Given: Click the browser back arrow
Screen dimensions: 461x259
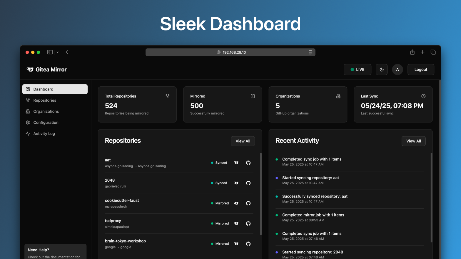Looking at the screenshot, I should [67, 52].
